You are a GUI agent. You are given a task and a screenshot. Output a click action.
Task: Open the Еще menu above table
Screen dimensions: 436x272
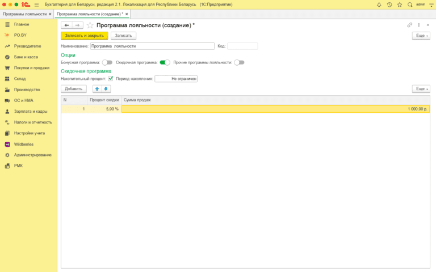pyautogui.click(x=421, y=89)
